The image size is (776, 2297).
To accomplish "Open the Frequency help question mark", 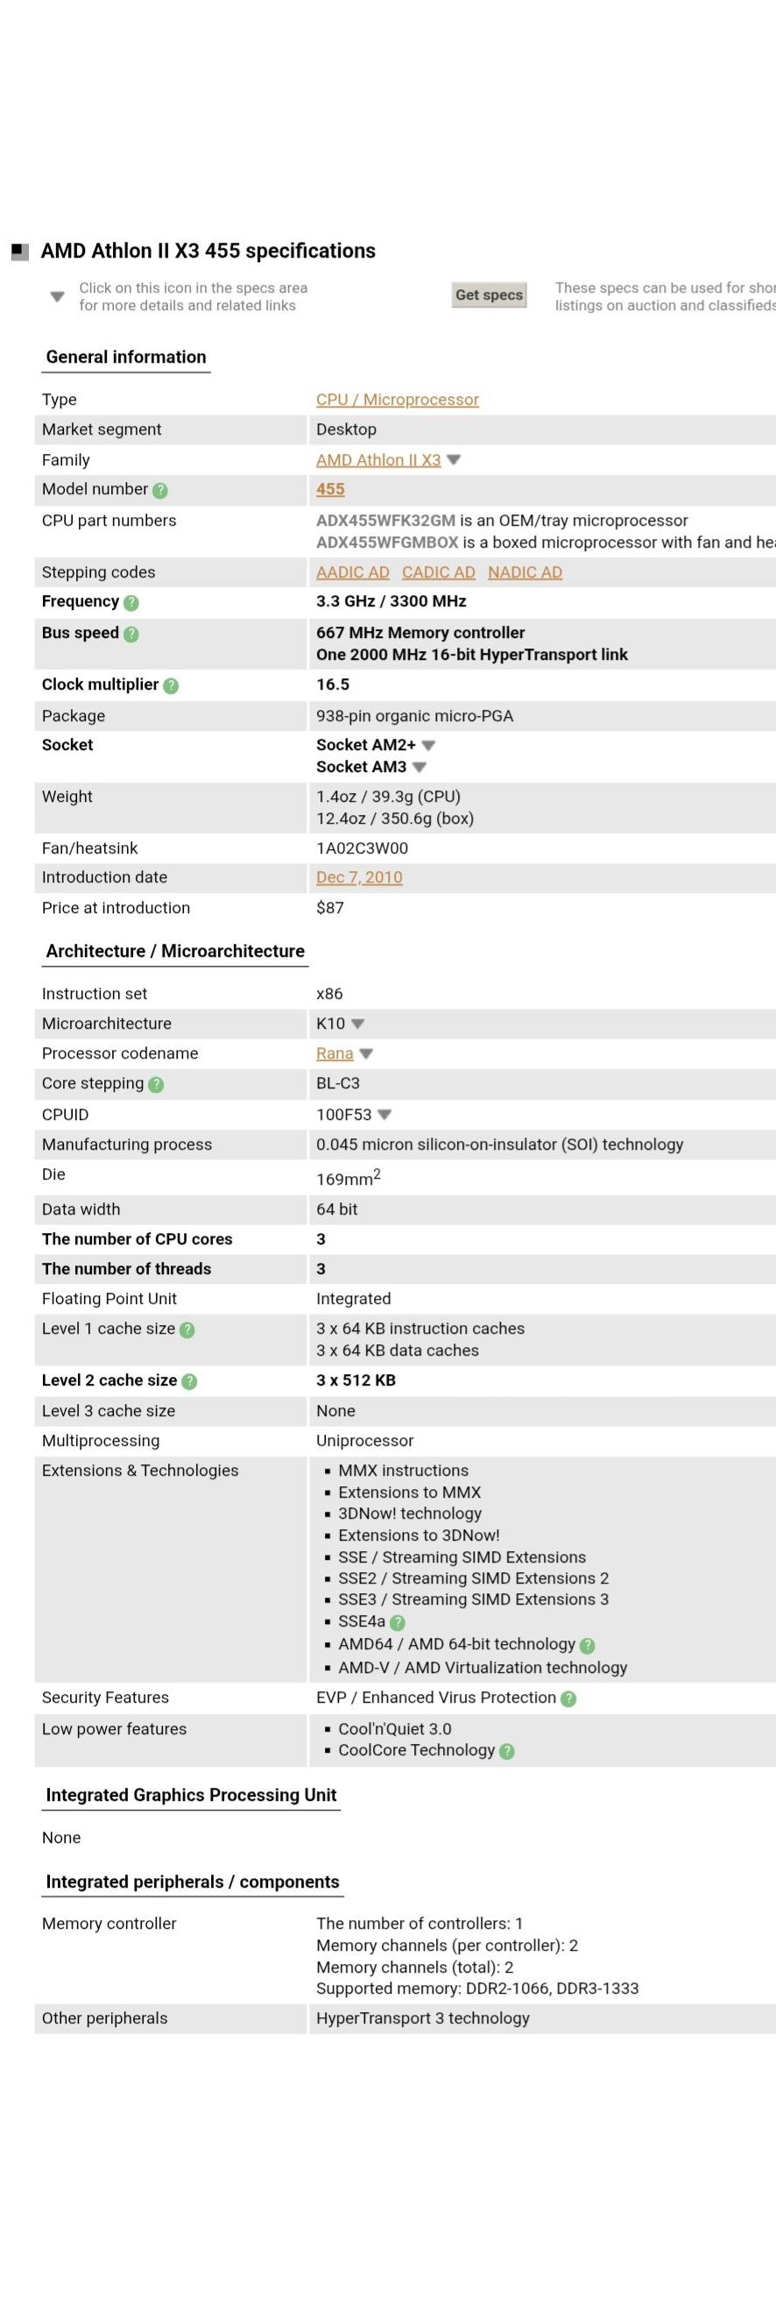I will coord(132,603).
